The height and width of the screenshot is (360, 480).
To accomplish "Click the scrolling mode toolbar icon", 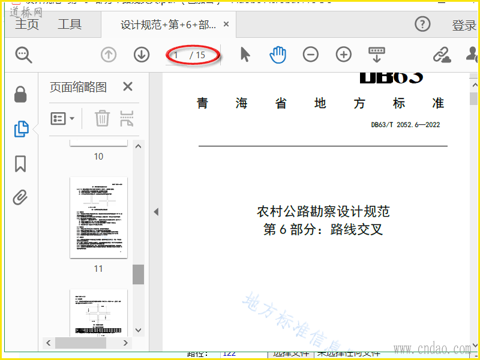I will click(x=377, y=55).
